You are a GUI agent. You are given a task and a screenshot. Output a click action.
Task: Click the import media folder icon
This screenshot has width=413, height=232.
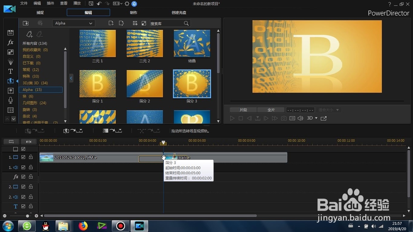tap(26, 23)
